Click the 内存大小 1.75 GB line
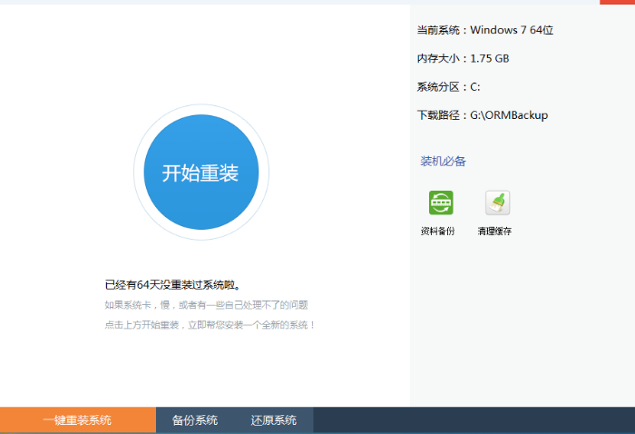635x434 pixels. [x=463, y=59]
